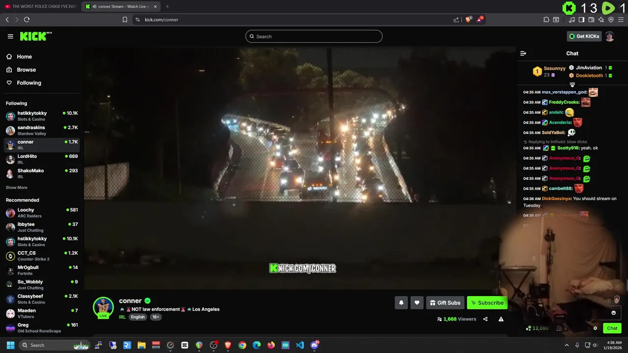Toggle stream notifications bell
The height and width of the screenshot is (353, 628).
[x=401, y=303]
